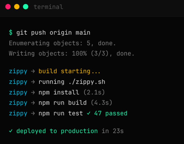Screen dimensions: 184x144
Task: Click the git push origin main command
Action: pyautogui.click(x=53, y=33)
